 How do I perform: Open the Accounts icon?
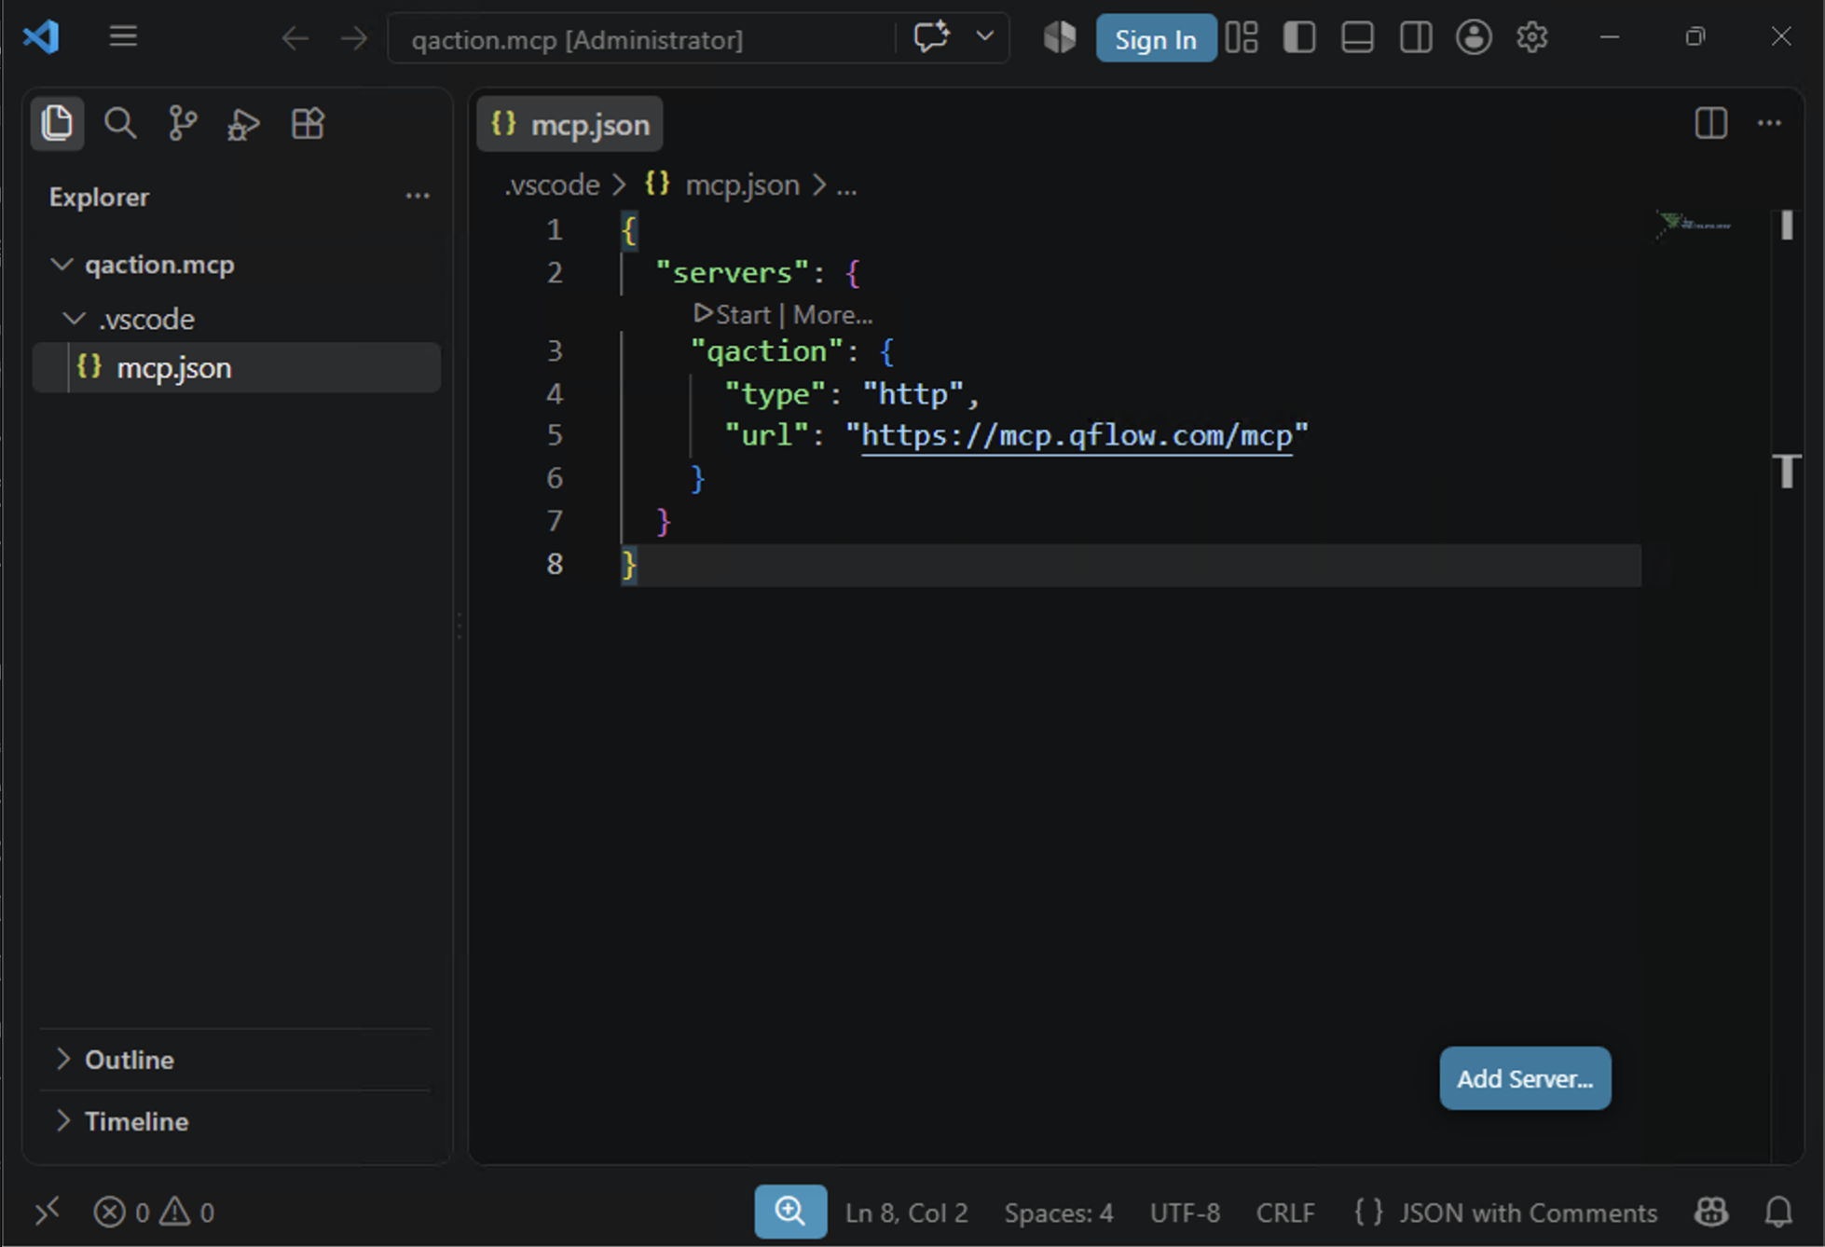click(x=1474, y=37)
